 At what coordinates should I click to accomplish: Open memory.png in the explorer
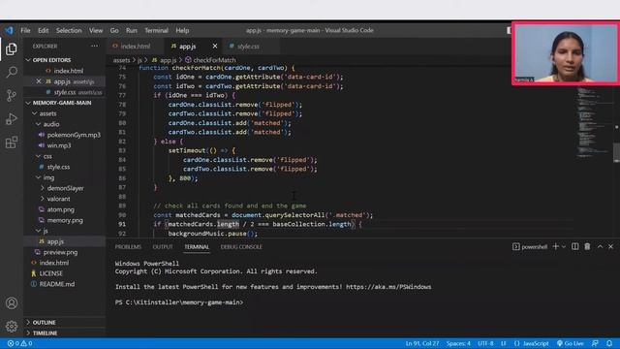tap(65, 220)
